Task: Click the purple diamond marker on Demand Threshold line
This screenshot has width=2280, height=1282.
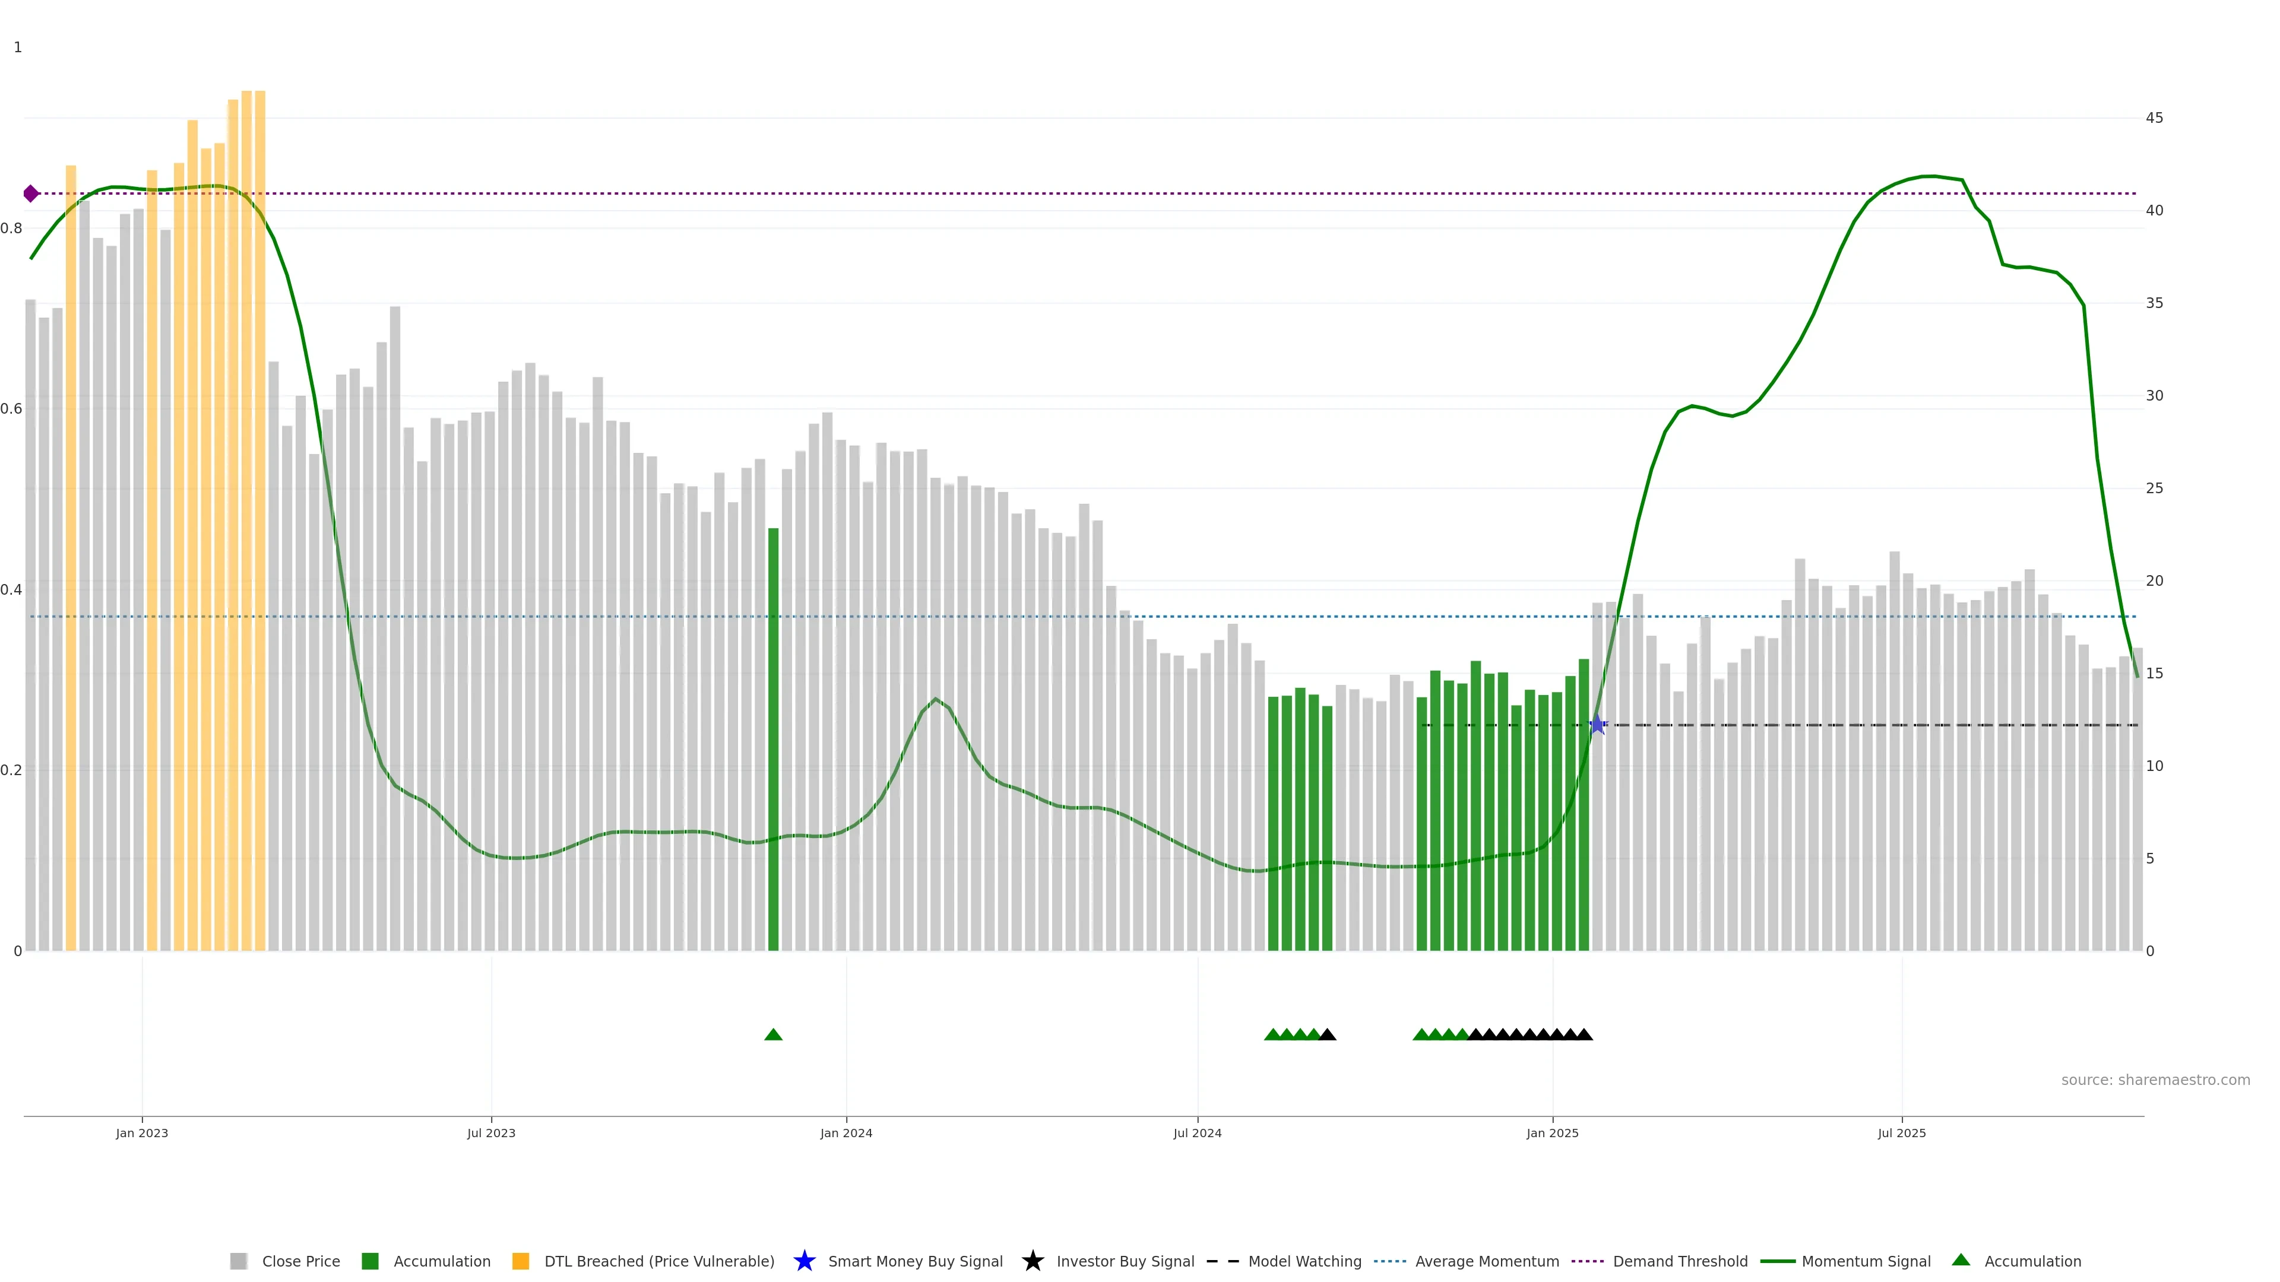Action: tap(31, 193)
